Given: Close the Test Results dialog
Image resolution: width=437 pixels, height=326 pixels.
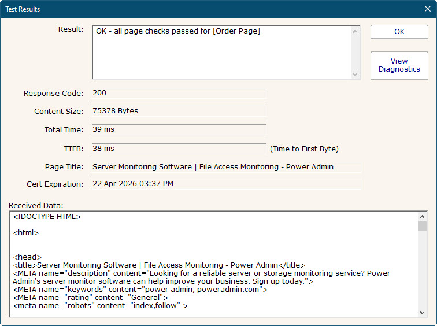Looking at the screenshot, I should click(427, 9).
